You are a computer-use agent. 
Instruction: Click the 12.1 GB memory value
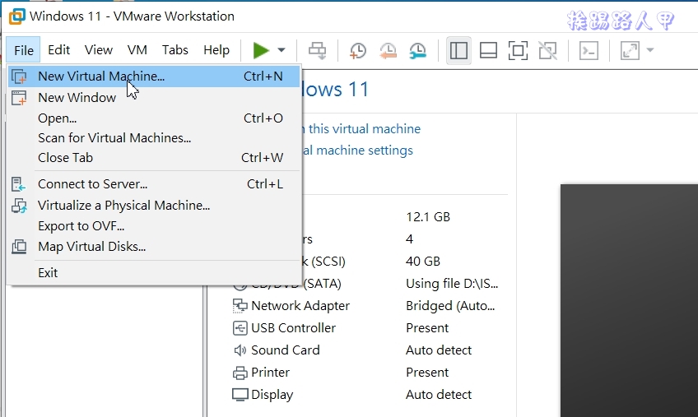428,217
